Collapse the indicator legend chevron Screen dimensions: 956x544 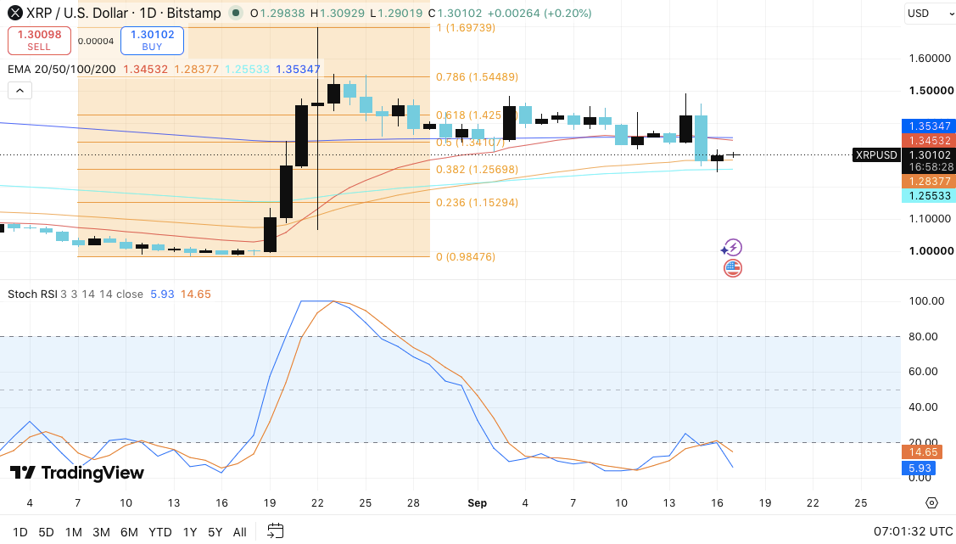(x=20, y=91)
